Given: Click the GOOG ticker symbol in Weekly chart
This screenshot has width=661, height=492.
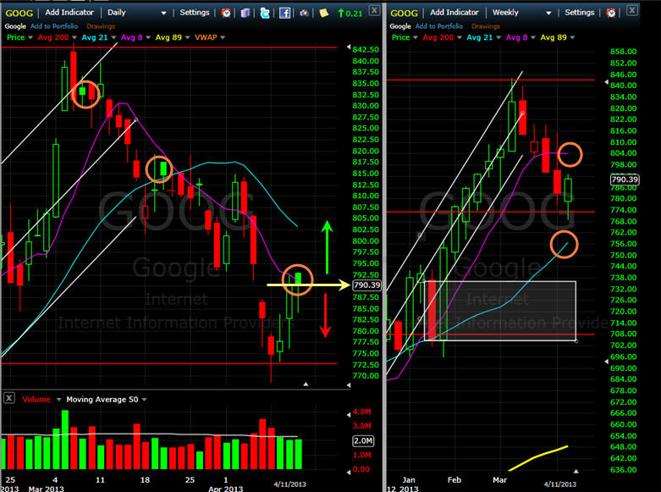Looking at the screenshot, I should [x=404, y=13].
